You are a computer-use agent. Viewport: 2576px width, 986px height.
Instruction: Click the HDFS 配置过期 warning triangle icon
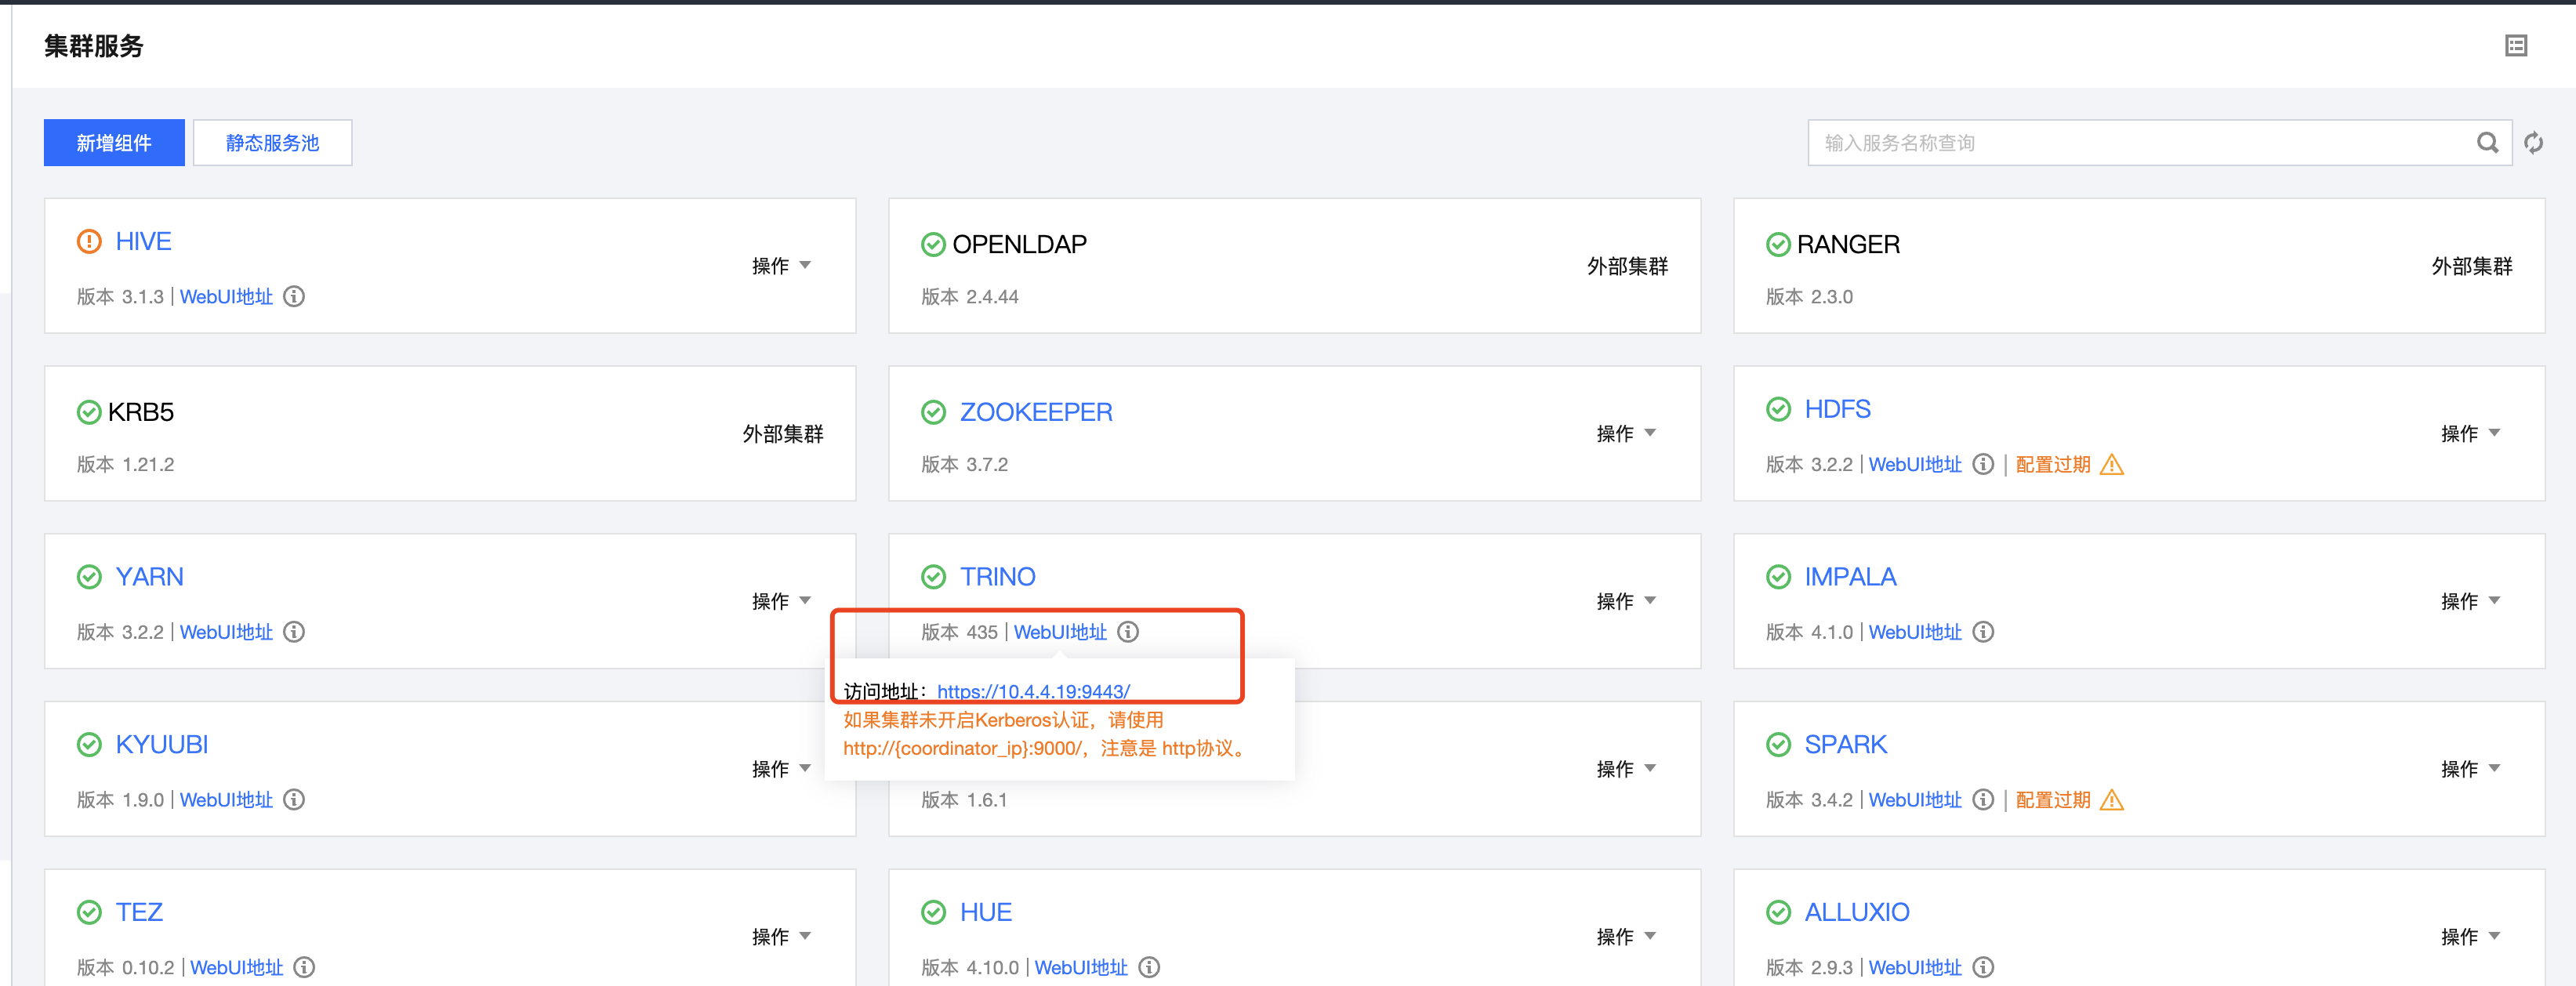(2111, 465)
